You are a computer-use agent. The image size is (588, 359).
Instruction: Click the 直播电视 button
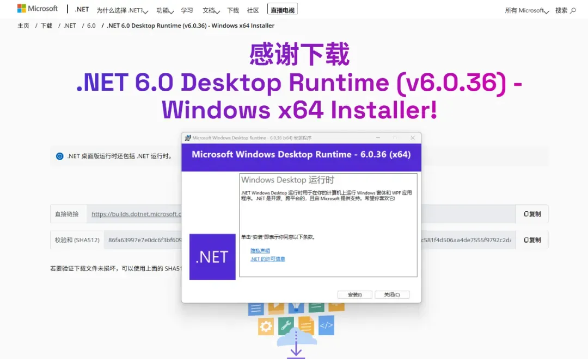pyautogui.click(x=283, y=10)
